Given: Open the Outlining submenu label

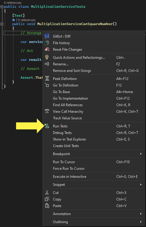Looking at the screenshot, I should click(x=60, y=222).
